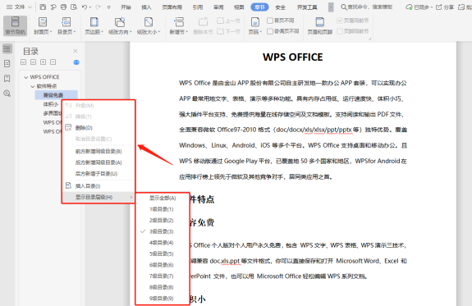This screenshot has height=306, width=472.
Task: Click the smart TOC blue icon in 目录 panel
Action: tap(76, 62)
